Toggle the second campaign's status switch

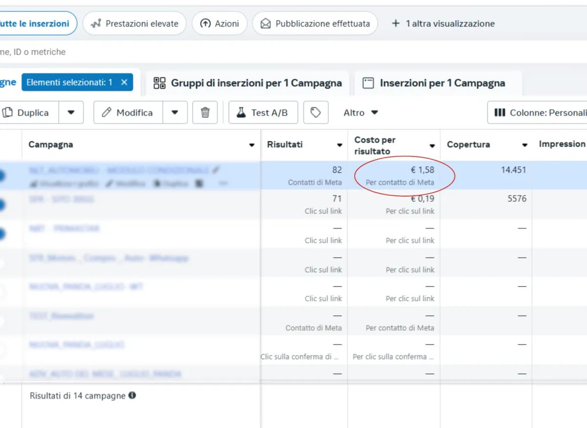pyautogui.click(x=1, y=205)
